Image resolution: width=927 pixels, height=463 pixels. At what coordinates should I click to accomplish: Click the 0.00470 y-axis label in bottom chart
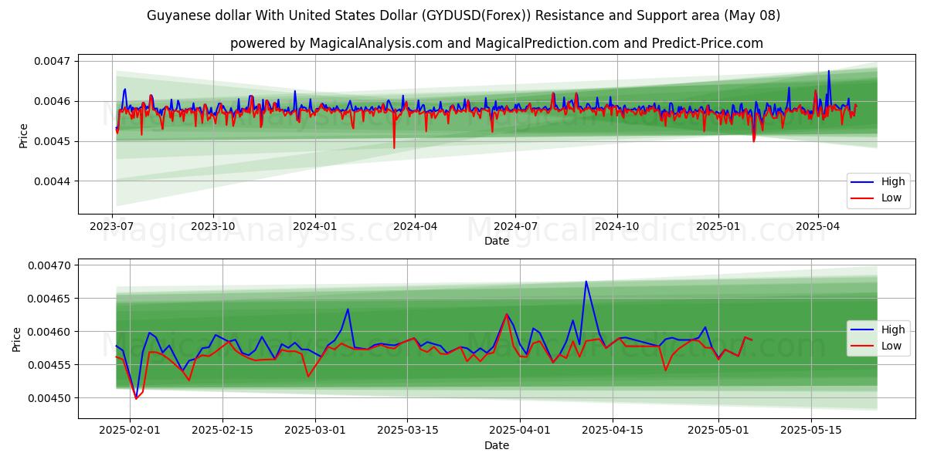coord(49,265)
